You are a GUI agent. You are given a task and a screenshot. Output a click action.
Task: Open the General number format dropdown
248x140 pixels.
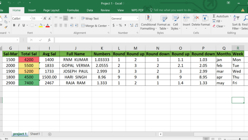click(137, 18)
